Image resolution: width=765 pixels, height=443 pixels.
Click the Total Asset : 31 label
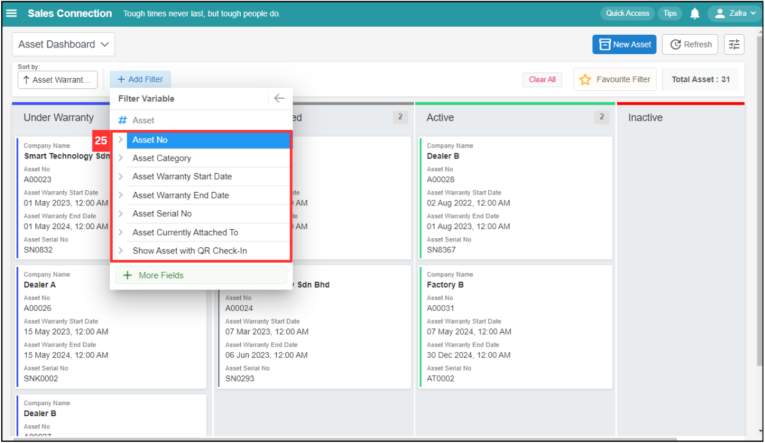700,79
